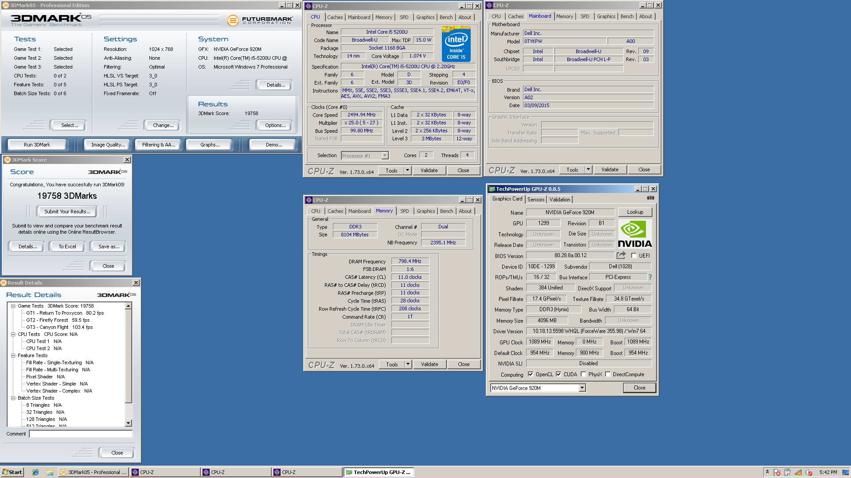Open Internet Explorer from the taskbar

(x=35, y=472)
